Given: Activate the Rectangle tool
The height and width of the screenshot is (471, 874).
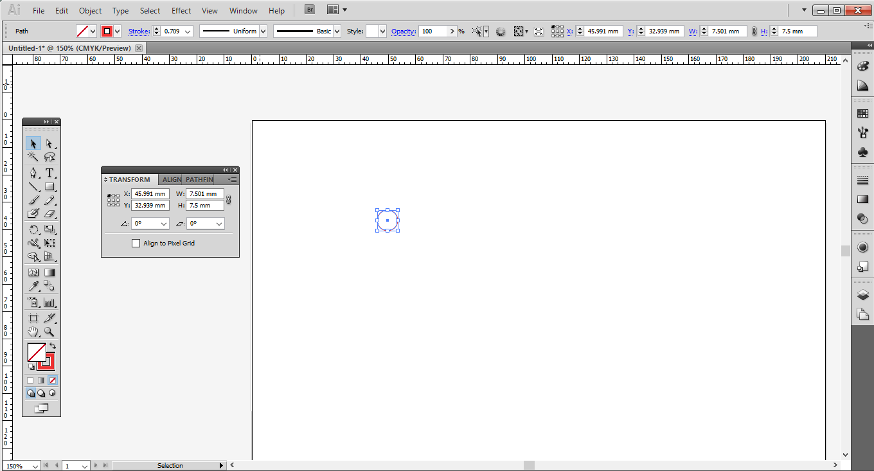Looking at the screenshot, I should pos(51,186).
